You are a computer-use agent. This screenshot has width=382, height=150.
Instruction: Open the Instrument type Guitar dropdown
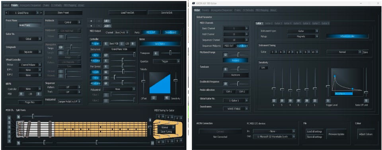click(303, 31)
